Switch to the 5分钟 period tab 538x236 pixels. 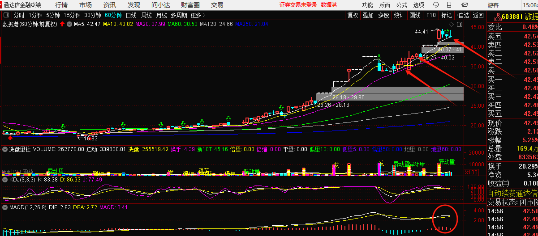tap(53, 15)
